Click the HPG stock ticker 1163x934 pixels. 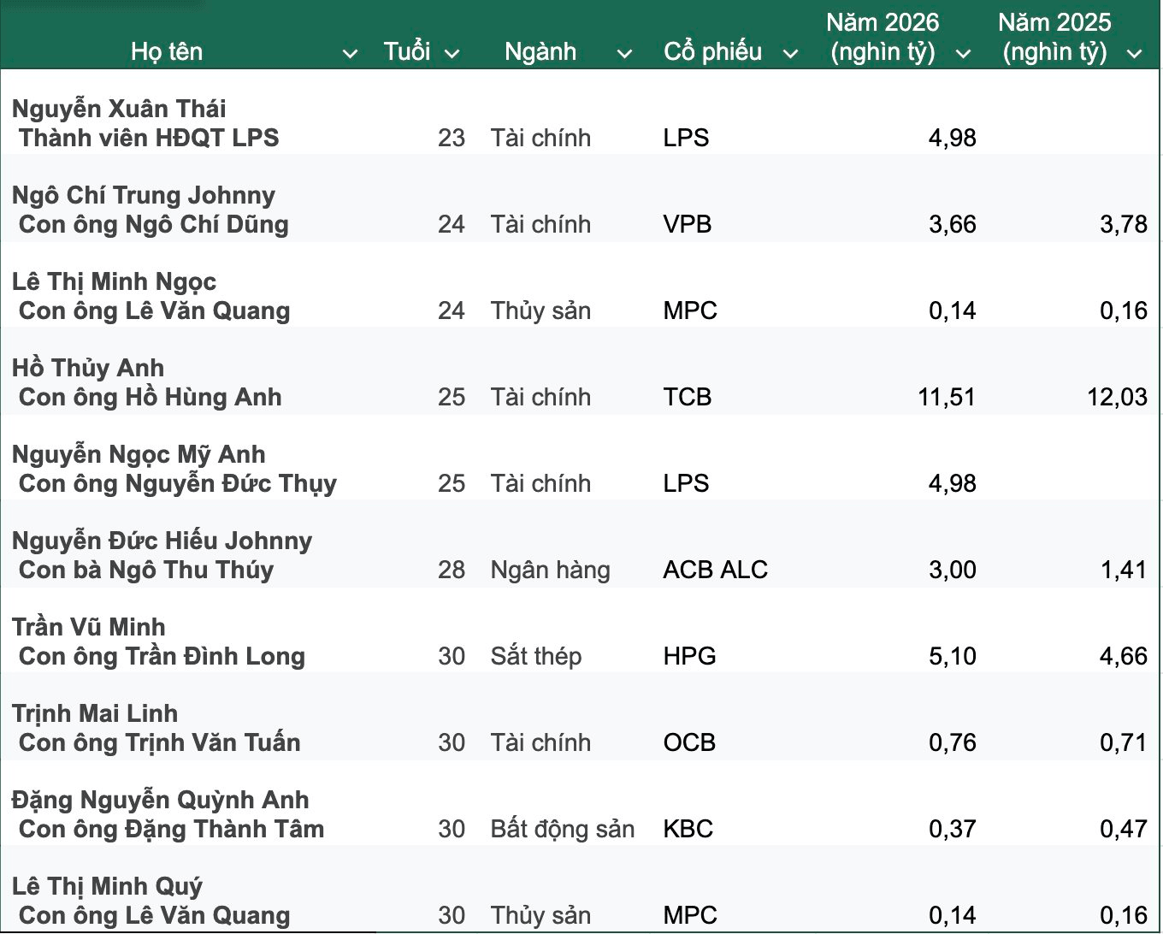[689, 656]
